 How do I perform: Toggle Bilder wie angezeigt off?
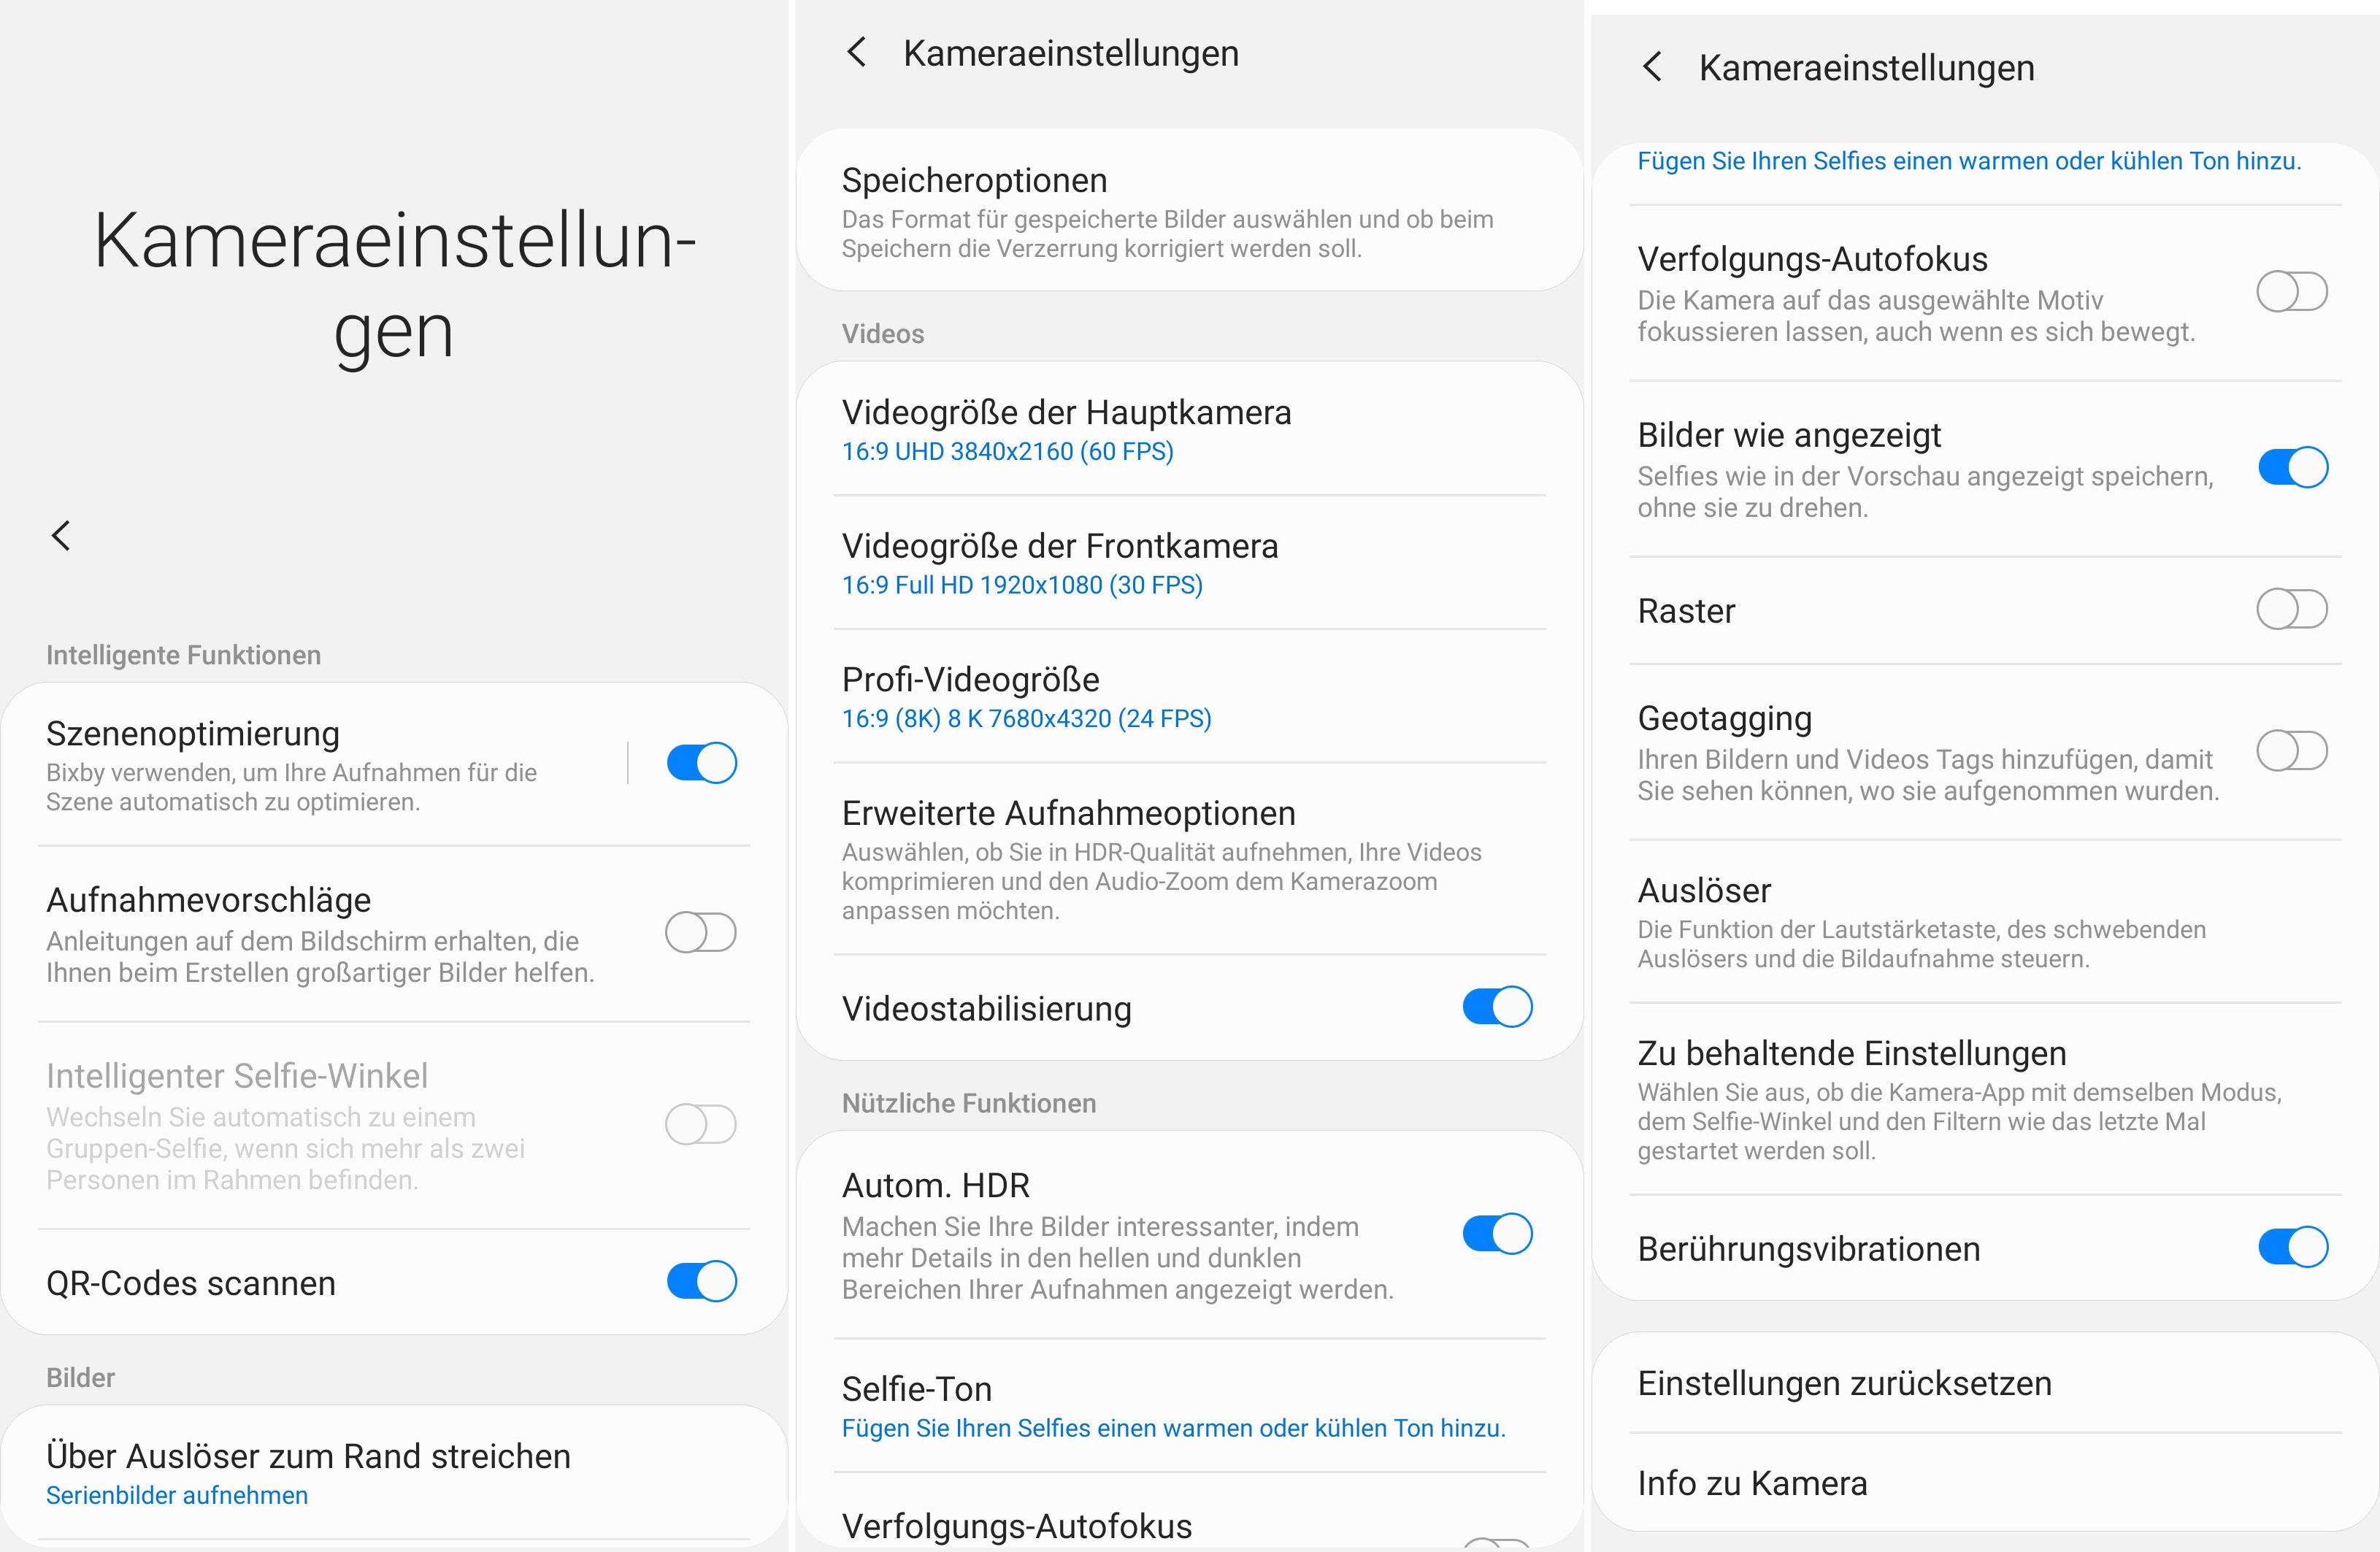pos(2292,467)
